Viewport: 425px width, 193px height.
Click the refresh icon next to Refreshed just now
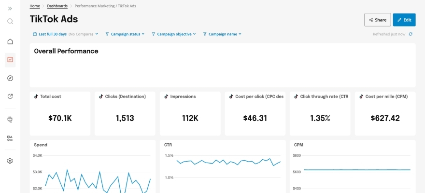[x=411, y=34]
